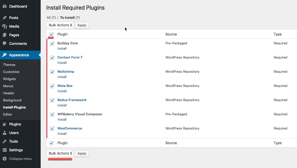Click Install under Redux Framework
This screenshot has height=168, width=297.
(x=62, y=105)
